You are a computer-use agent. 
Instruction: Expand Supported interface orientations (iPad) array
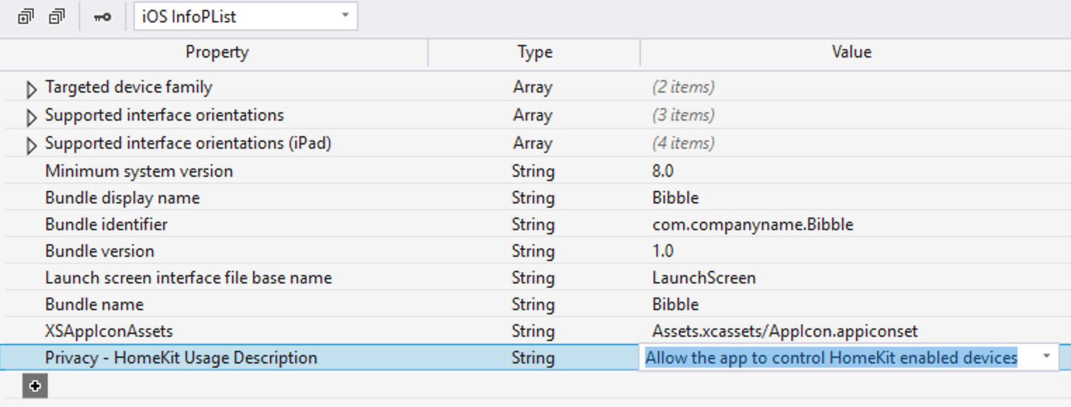(31, 145)
